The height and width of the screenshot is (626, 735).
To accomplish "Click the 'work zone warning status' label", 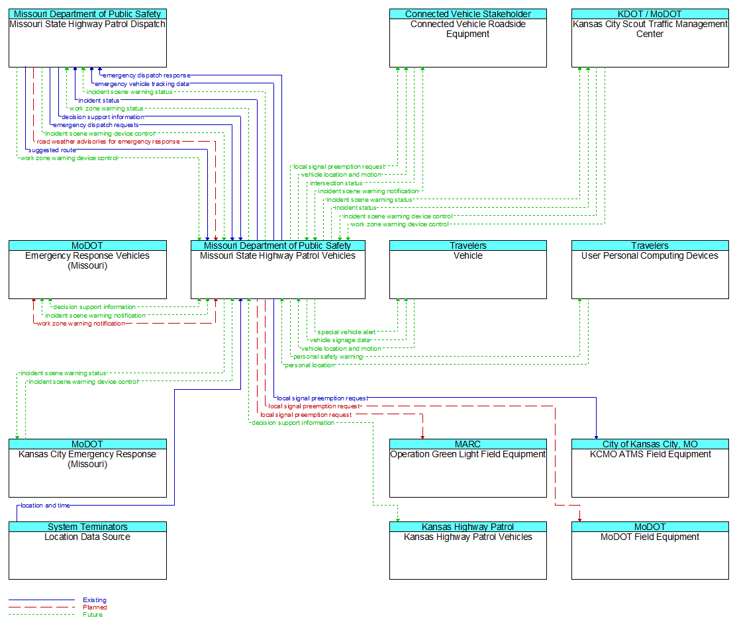I will 107,109.
